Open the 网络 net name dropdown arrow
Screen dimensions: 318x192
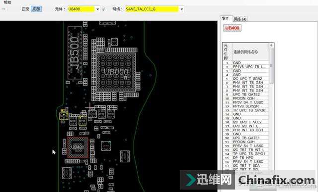[x=181, y=9]
